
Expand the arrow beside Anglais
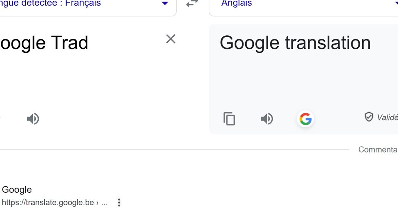pyautogui.click(x=396, y=3)
